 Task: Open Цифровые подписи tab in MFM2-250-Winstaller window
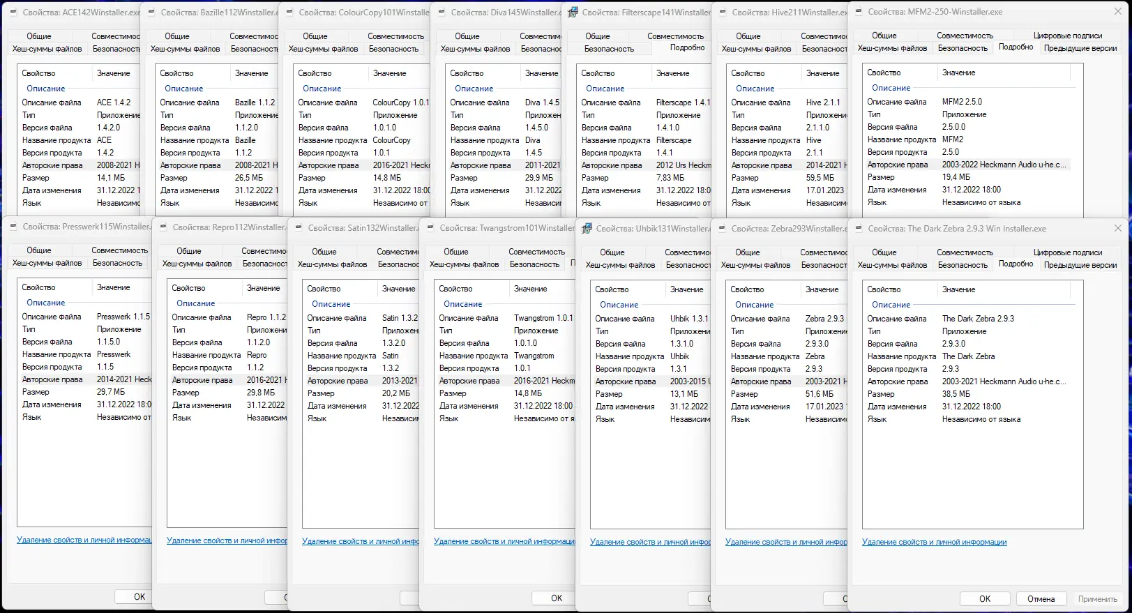point(1068,36)
